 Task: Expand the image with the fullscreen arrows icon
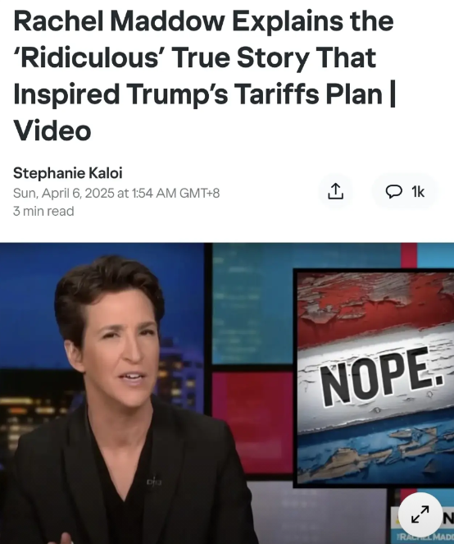pos(420,514)
